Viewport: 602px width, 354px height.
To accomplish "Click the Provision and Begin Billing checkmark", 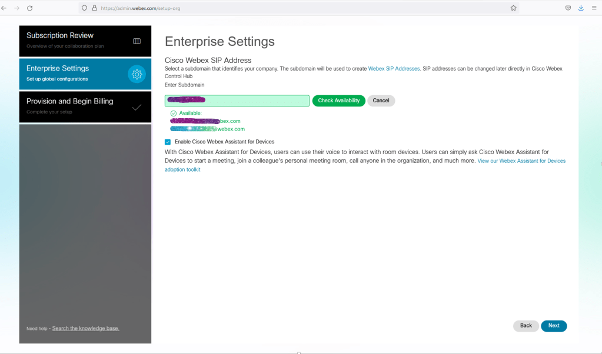I will [x=137, y=107].
